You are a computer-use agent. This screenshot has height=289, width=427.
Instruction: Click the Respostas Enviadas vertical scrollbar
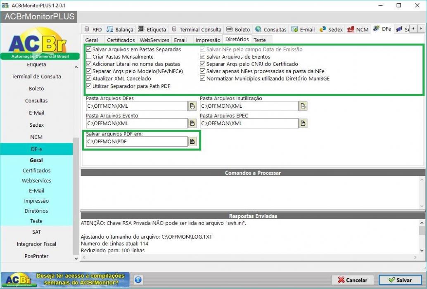pos(422,237)
